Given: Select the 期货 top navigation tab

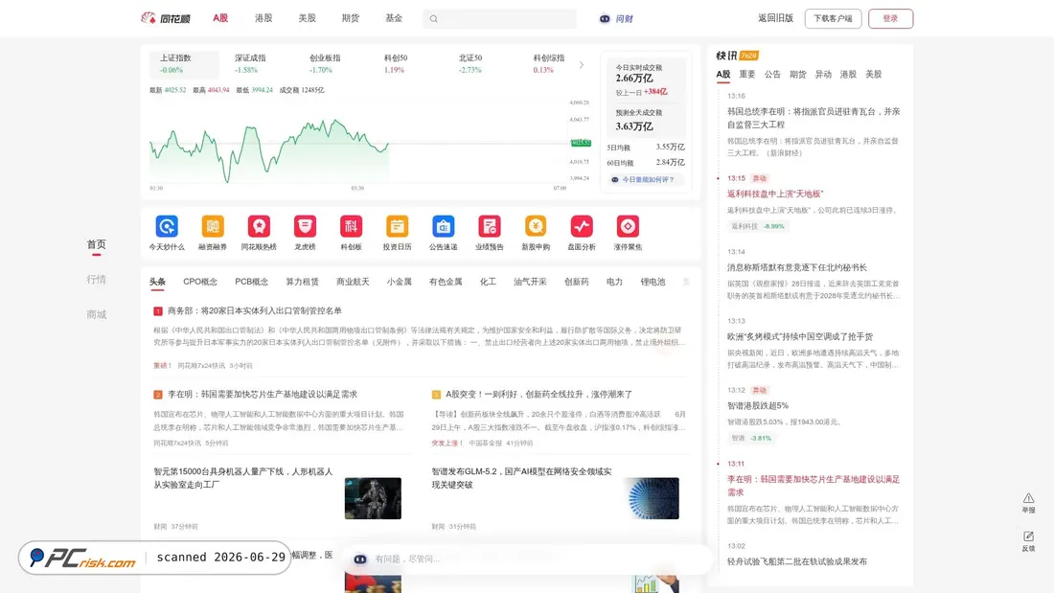Looking at the screenshot, I should [x=350, y=18].
